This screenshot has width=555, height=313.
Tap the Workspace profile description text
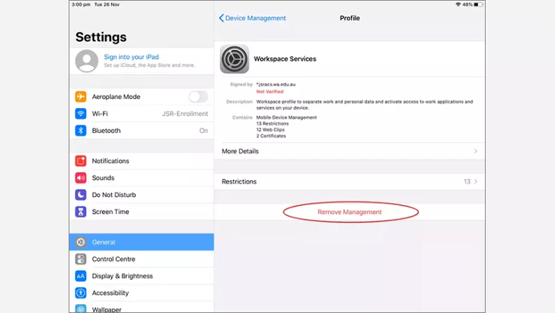(x=365, y=105)
